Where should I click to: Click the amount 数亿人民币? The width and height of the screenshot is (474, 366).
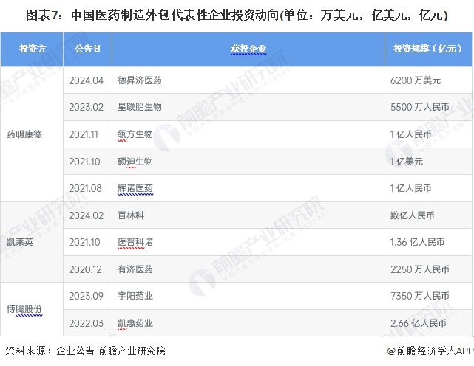(x=413, y=215)
